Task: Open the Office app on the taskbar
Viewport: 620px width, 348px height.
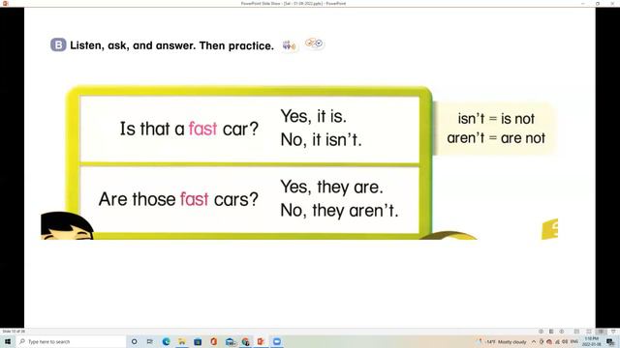Action: click(x=213, y=341)
